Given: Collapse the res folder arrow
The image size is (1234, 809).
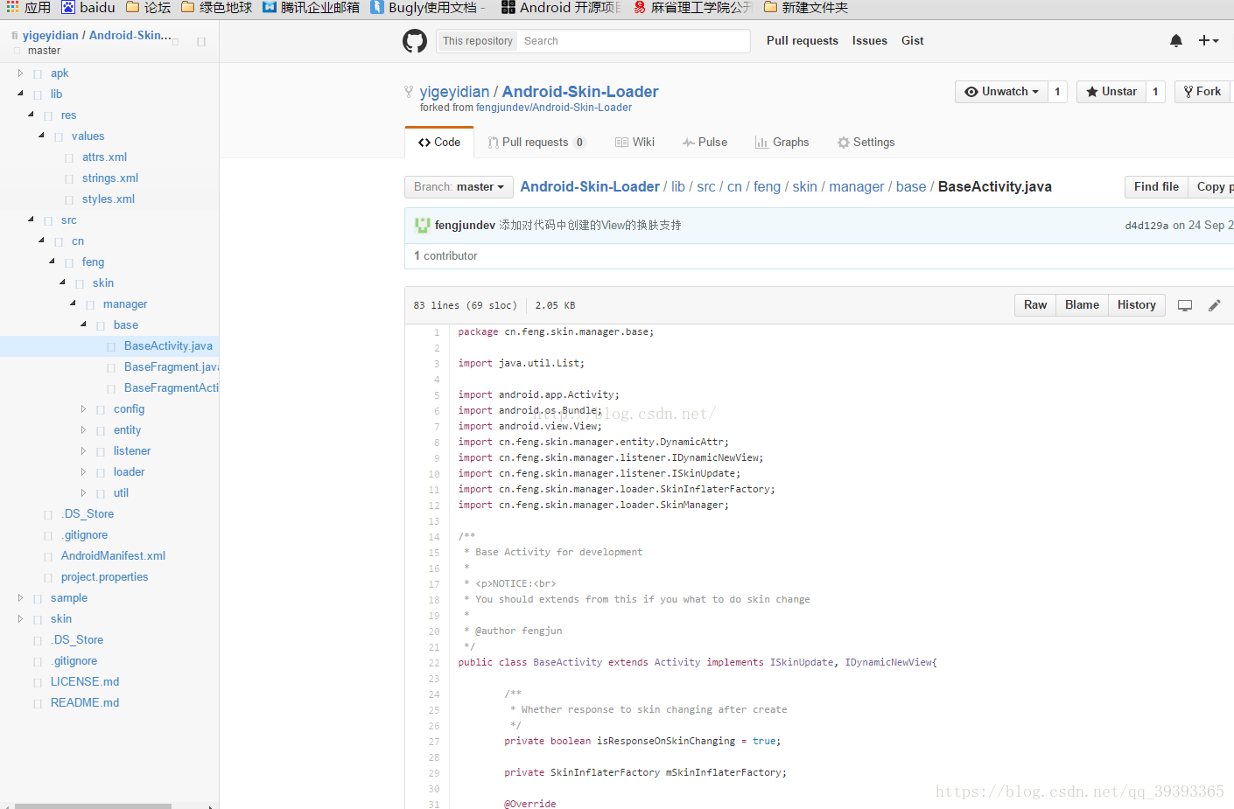Looking at the screenshot, I should coord(31,115).
